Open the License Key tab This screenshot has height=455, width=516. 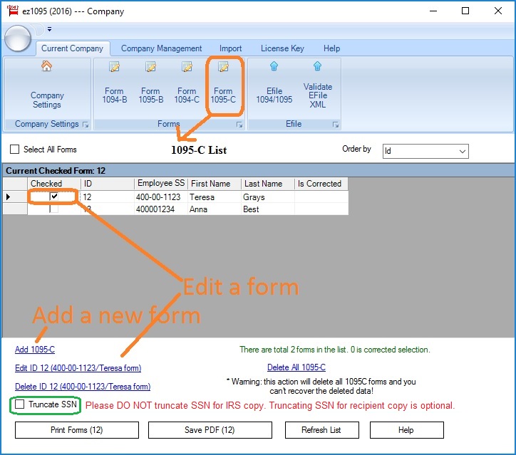tap(282, 48)
